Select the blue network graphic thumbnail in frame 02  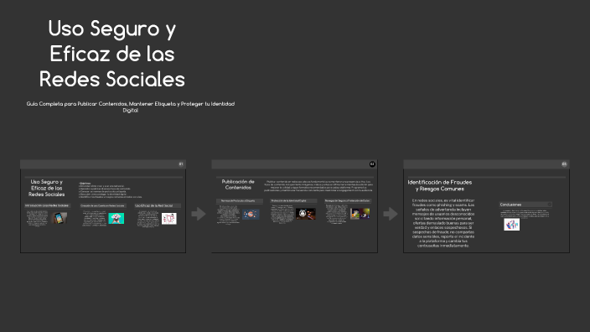pos(251,214)
